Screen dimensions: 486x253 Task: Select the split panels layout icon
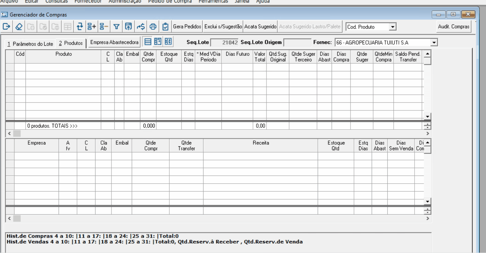pyautogui.click(x=158, y=42)
